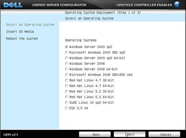Select SuSE Linux 10 sp2 64-bit
186x138 pixels.
(66, 103)
